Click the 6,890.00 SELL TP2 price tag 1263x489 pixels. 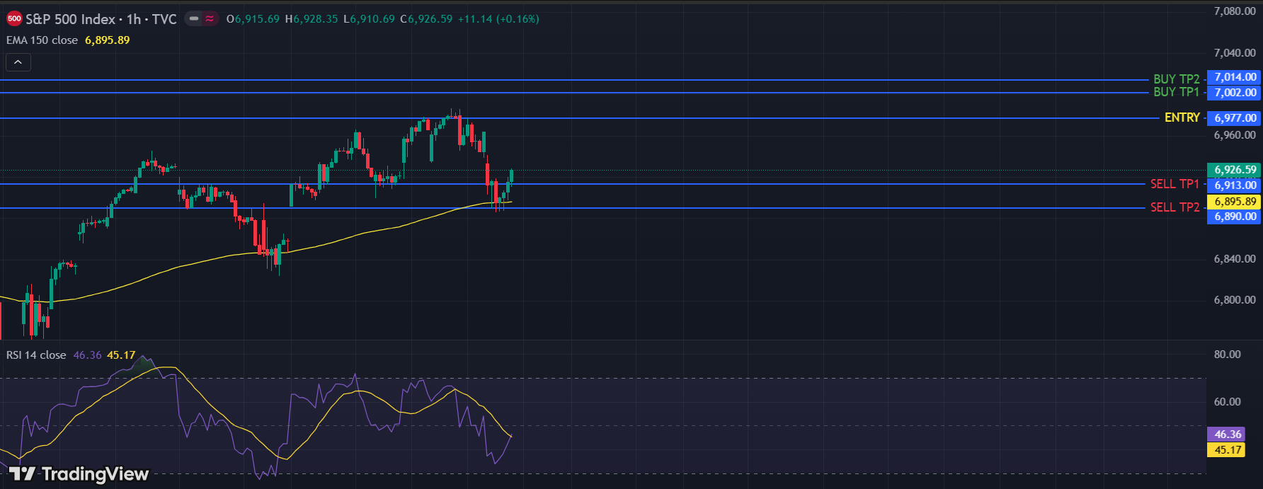1235,217
